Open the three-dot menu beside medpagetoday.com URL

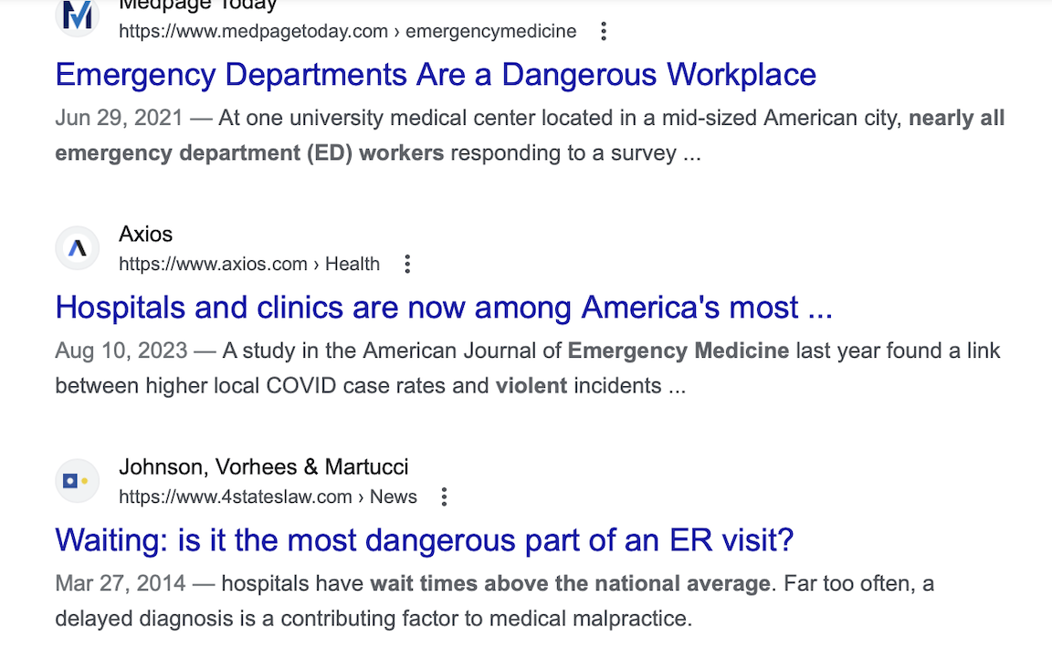(x=603, y=32)
